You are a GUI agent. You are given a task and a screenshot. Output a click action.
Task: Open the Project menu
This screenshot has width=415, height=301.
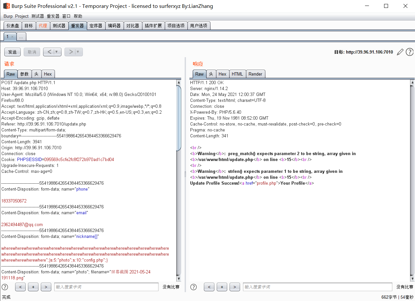[22, 16]
